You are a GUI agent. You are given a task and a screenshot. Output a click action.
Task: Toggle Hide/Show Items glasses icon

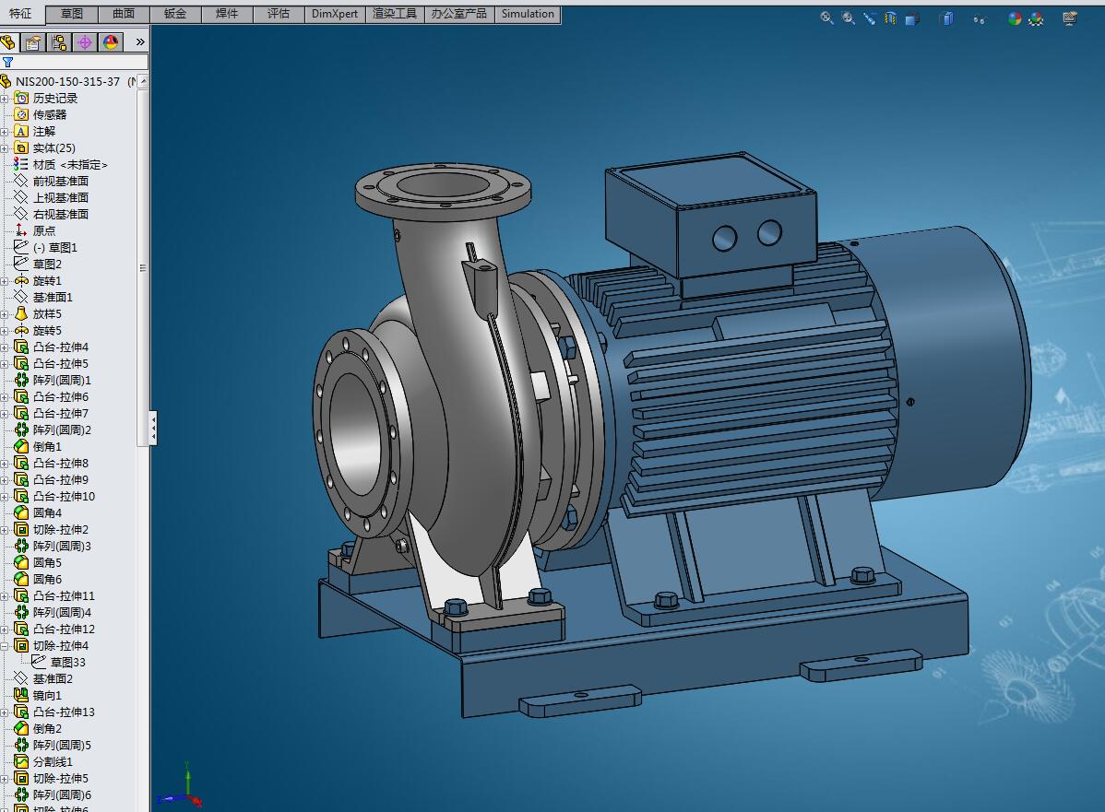tap(979, 18)
